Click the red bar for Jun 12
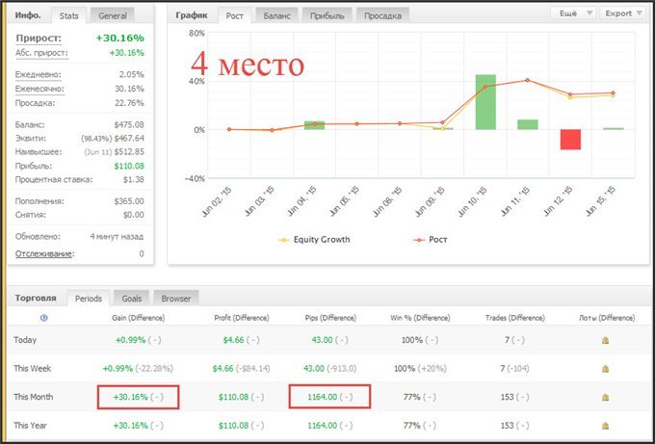 click(x=570, y=140)
